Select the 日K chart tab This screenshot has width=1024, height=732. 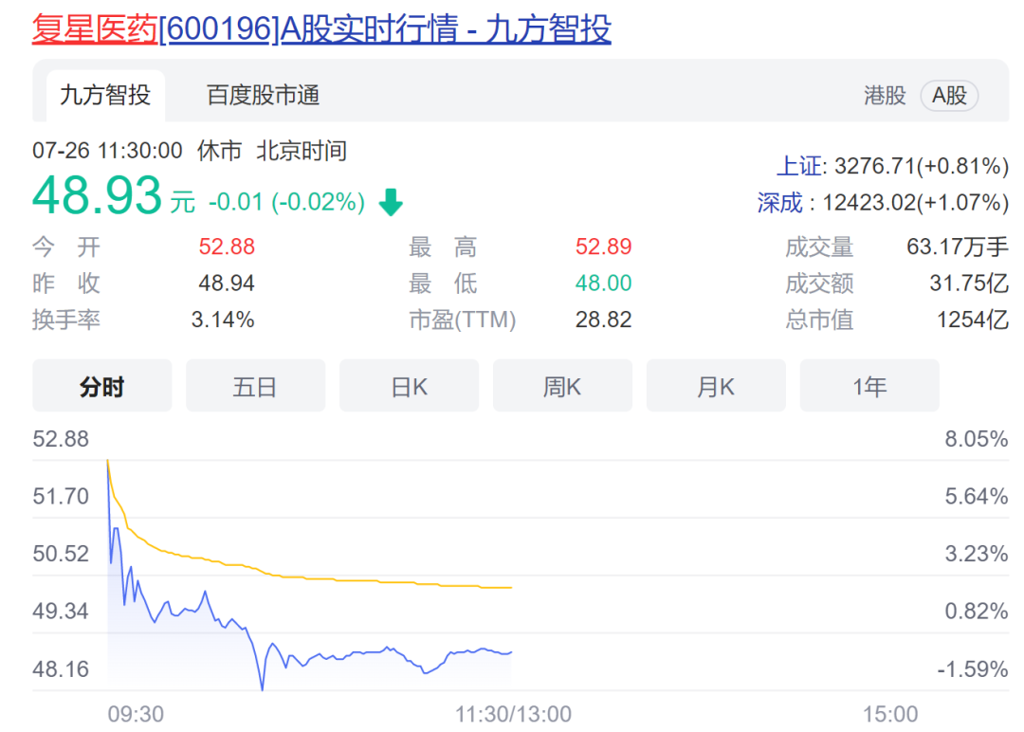(x=409, y=386)
